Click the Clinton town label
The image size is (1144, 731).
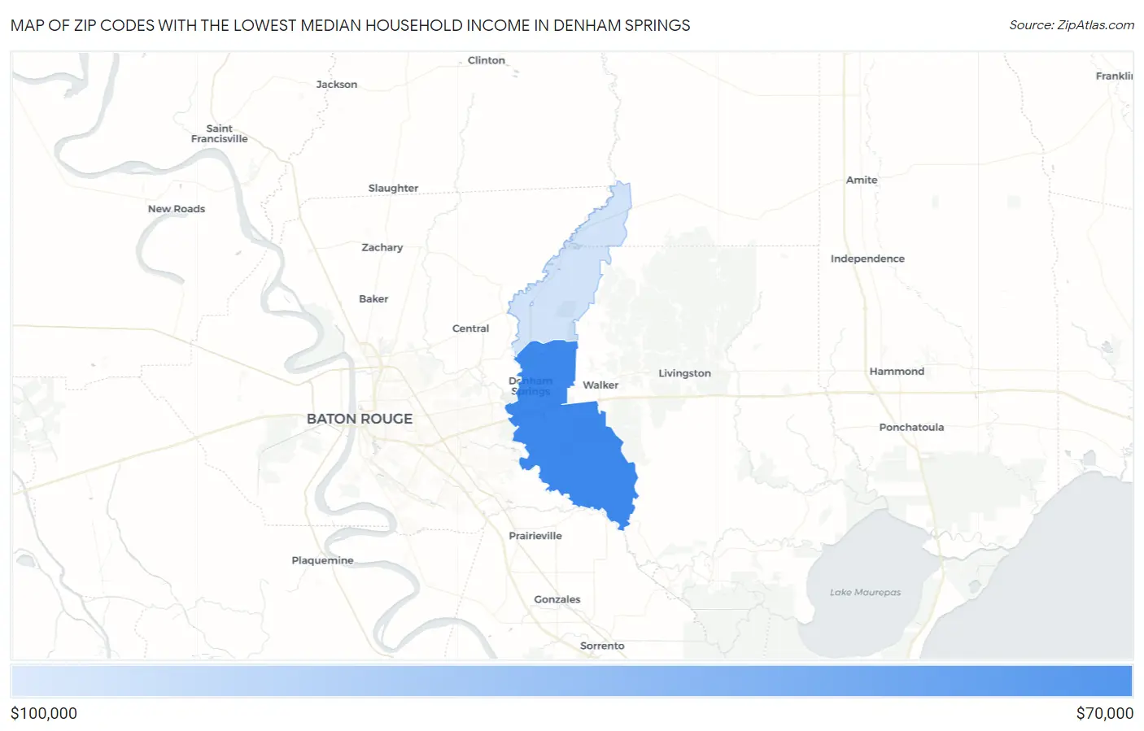coord(487,60)
